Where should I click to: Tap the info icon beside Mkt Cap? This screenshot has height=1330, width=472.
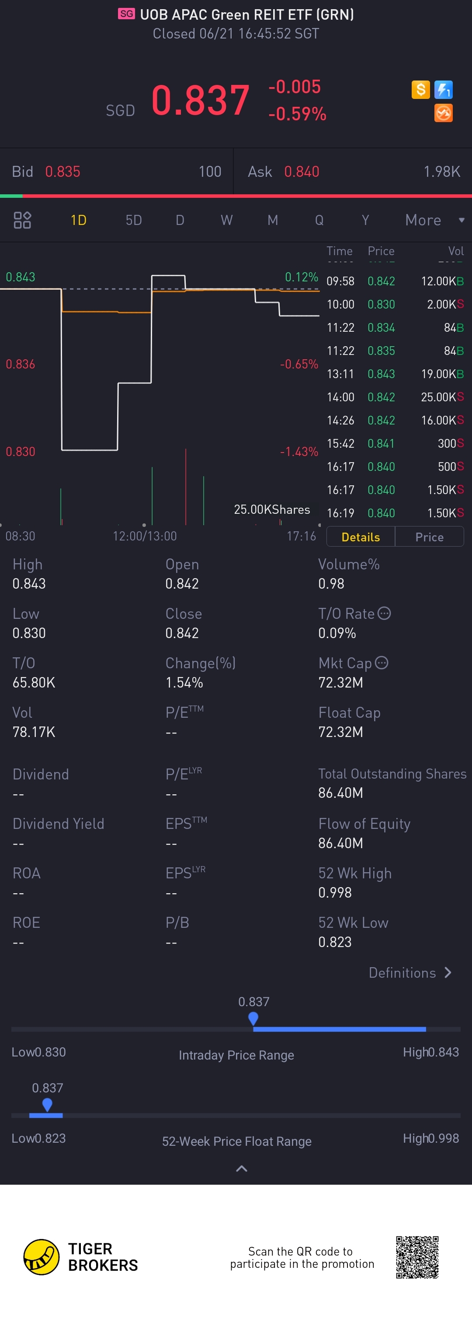[381, 663]
